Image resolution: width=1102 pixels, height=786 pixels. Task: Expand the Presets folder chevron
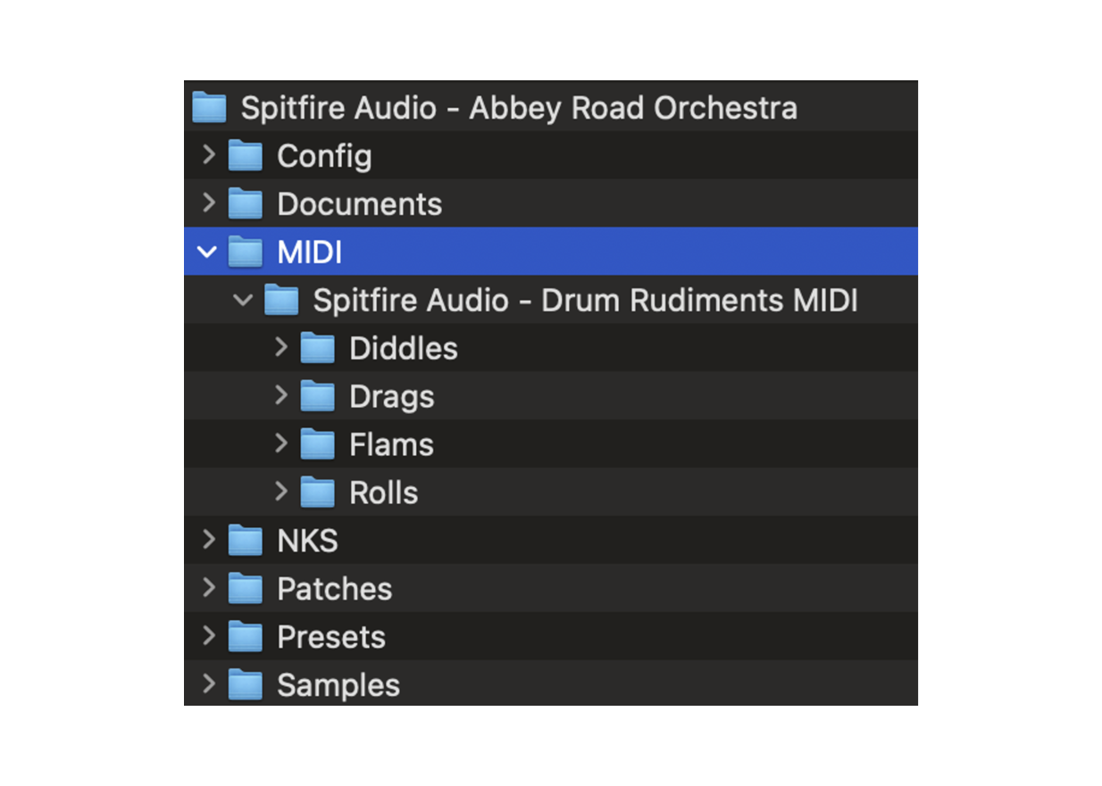pyautogui.click(x=208, y=637)
